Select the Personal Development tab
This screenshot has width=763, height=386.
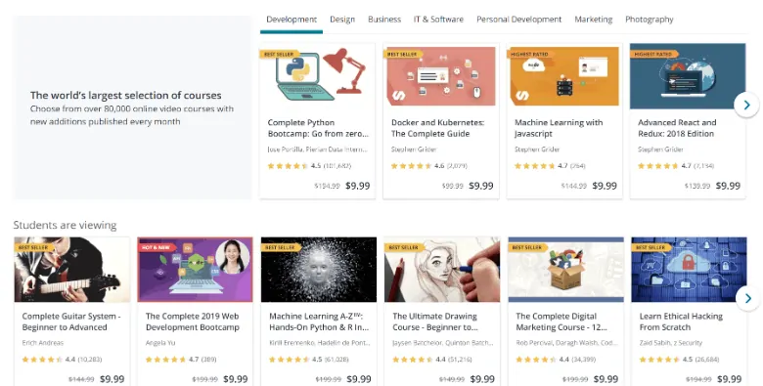(x=518, y=20)
